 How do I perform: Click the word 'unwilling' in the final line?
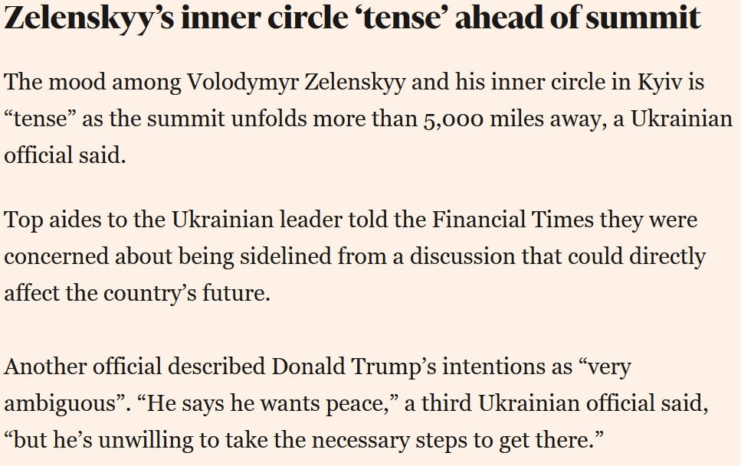[x=146, y=441]
